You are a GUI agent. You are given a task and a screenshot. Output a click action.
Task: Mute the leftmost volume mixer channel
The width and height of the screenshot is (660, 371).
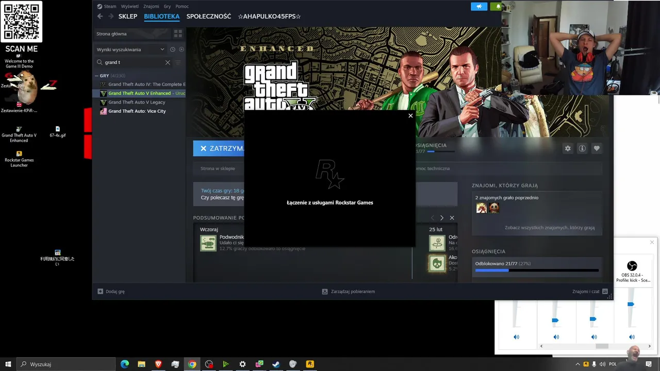[517, 337]
